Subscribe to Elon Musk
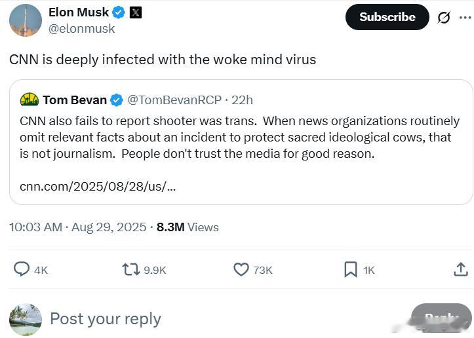Viewport: 474px width, 338px height. [387, 17]
